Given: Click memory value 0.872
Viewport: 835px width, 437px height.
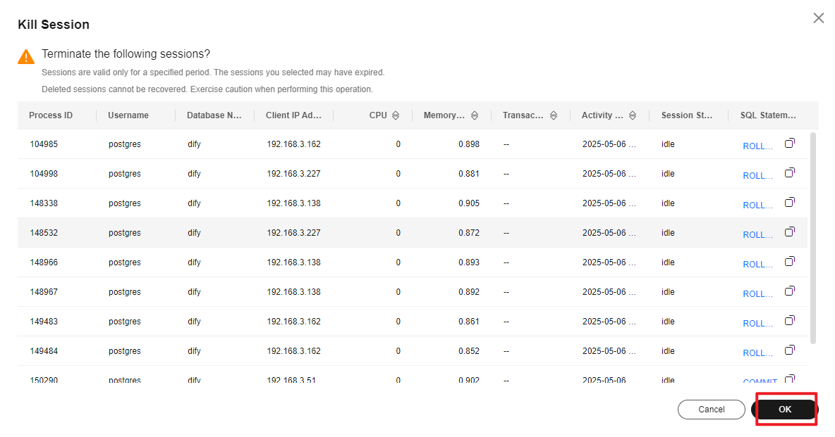Looking at the screenshot, I should click(468, 233).
